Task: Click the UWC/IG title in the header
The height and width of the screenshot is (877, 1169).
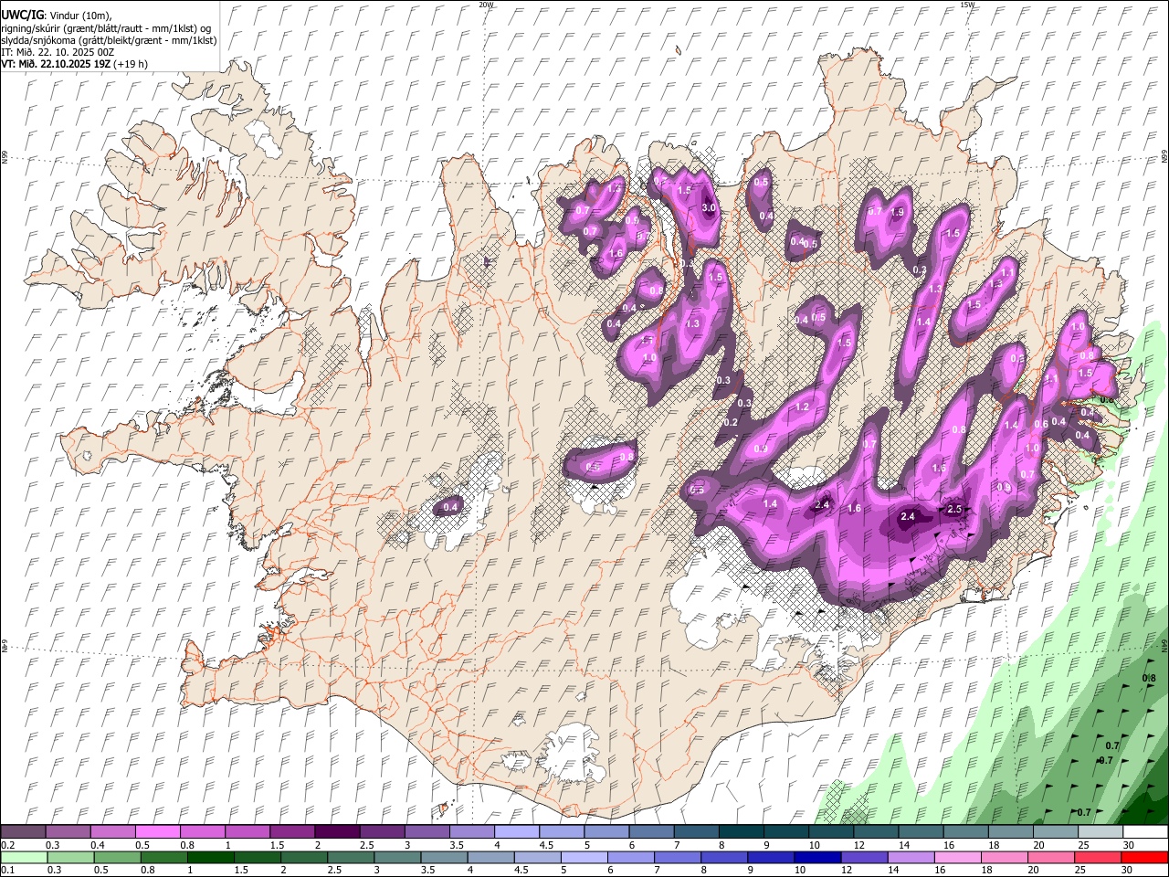Action: pos(21,15)
